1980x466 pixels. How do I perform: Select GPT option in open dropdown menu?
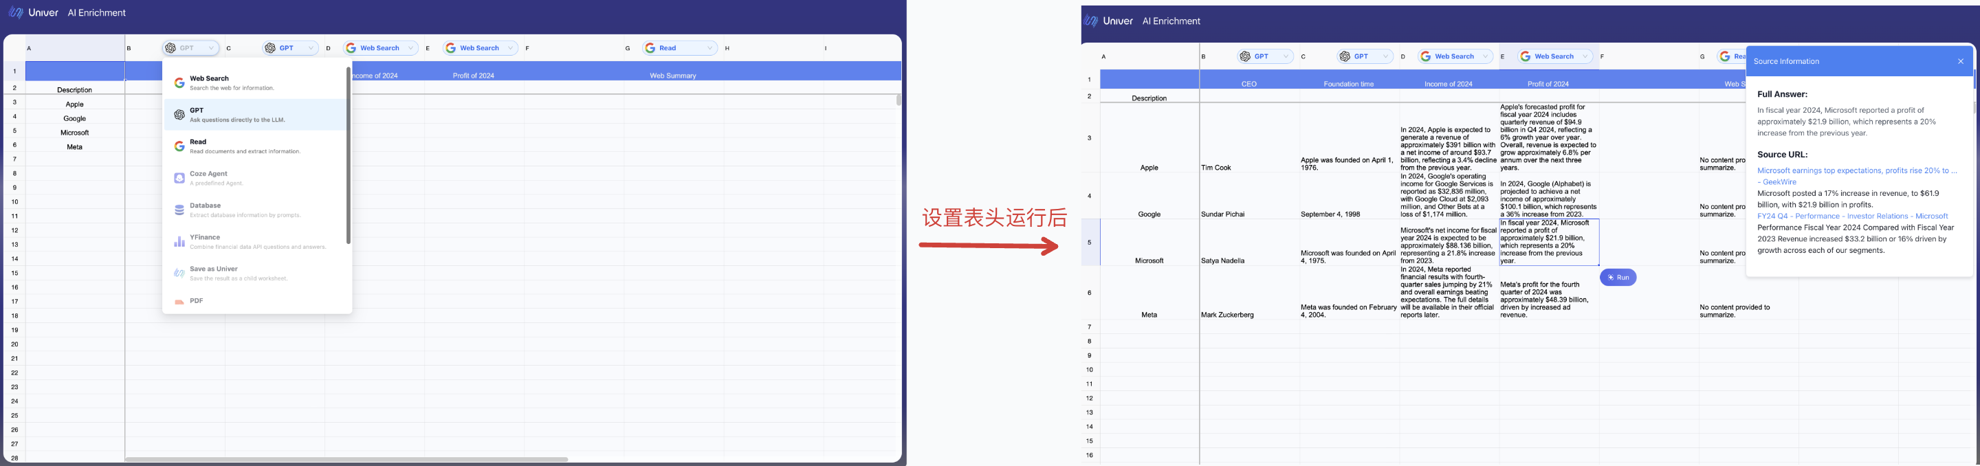click(x=255, y=115)
